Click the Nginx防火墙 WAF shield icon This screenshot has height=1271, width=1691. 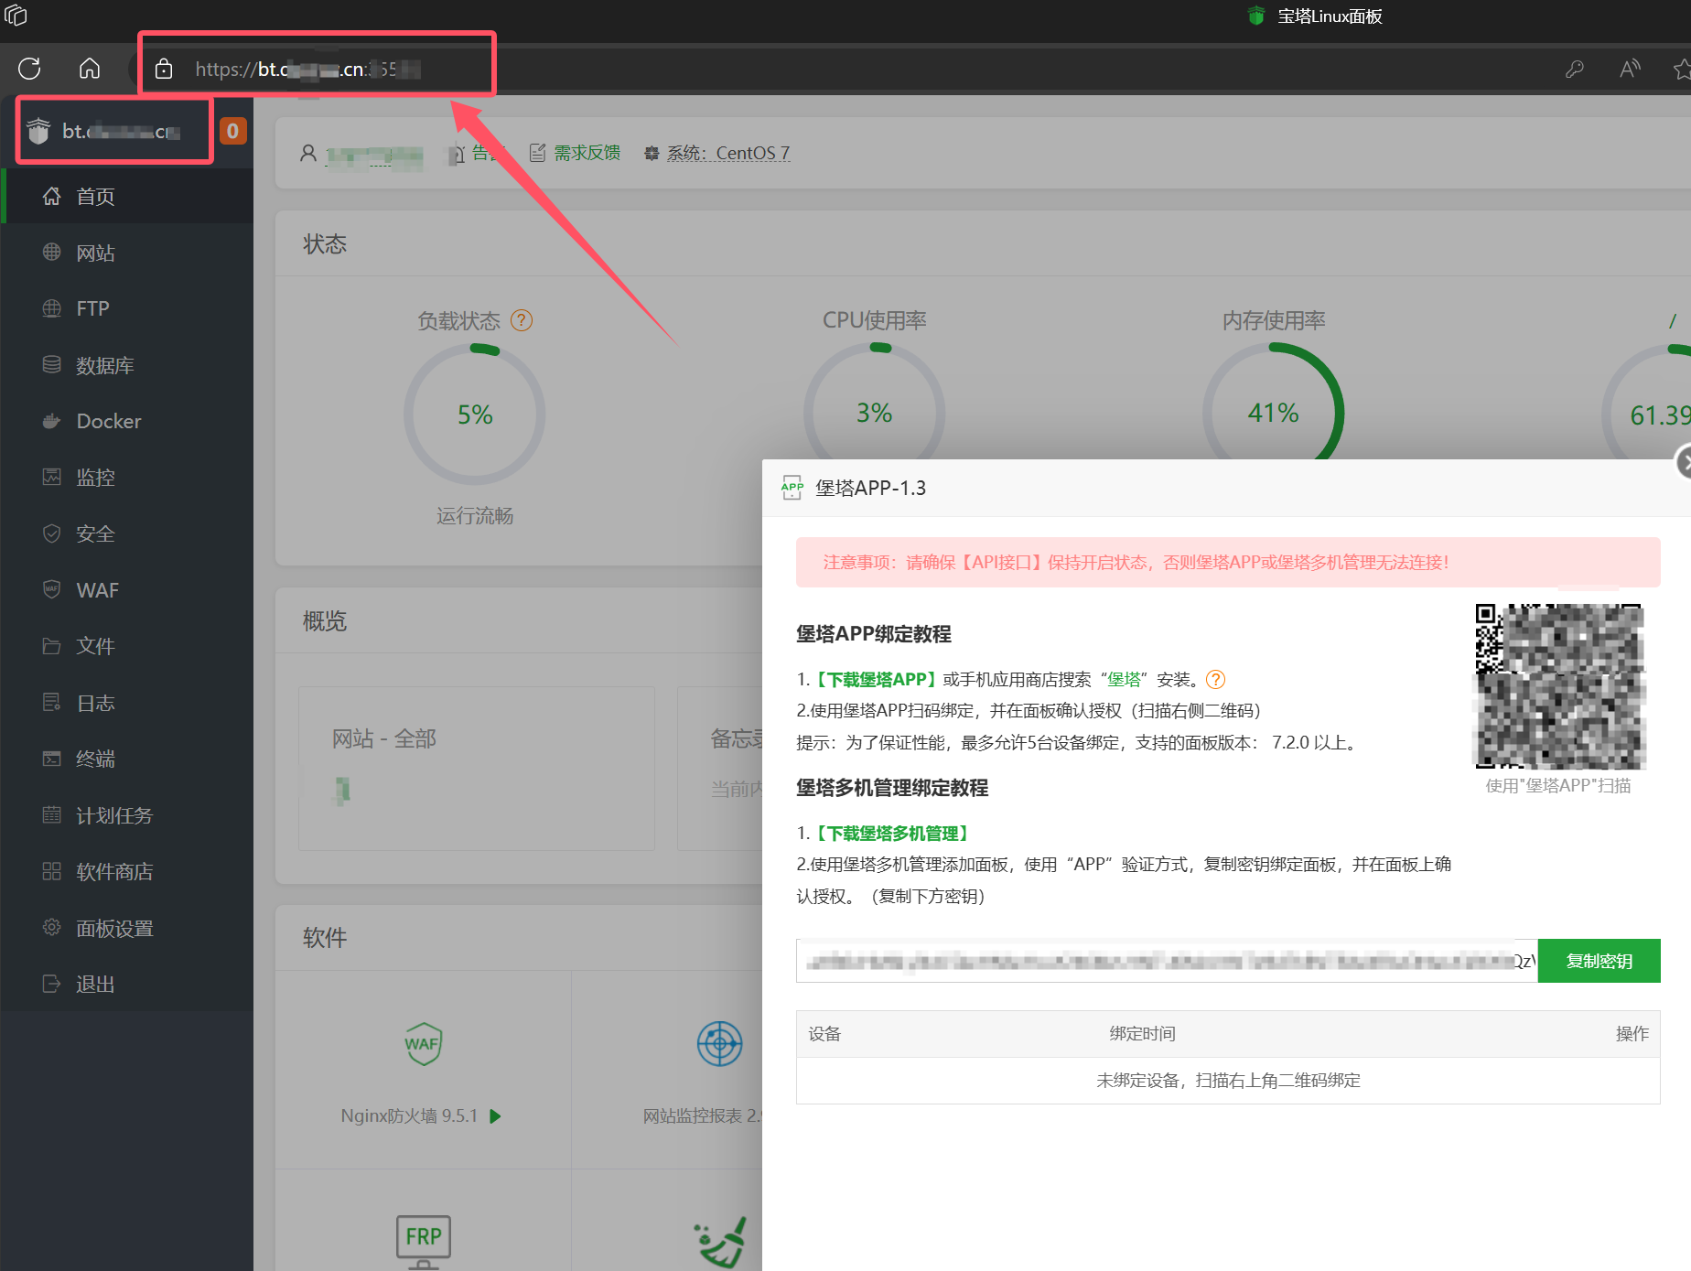click(423, 1043)
